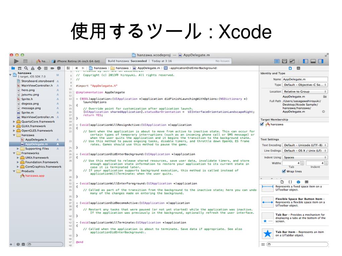Go back in editor history

point(76,68)
